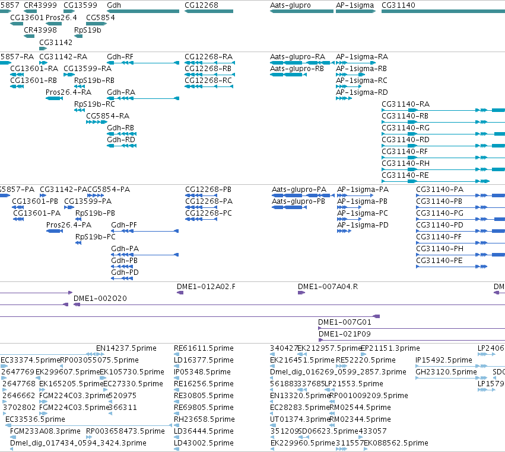Select the AP-1sigma-PC protein label
Screen dimensions: 505x452
pos(363,213)
